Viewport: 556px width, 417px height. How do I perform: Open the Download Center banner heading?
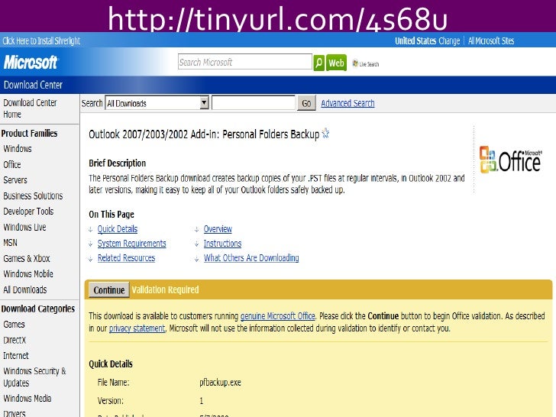tap(33, 85)
